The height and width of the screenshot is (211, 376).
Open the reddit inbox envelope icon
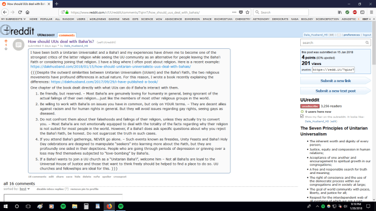[339, 35]
